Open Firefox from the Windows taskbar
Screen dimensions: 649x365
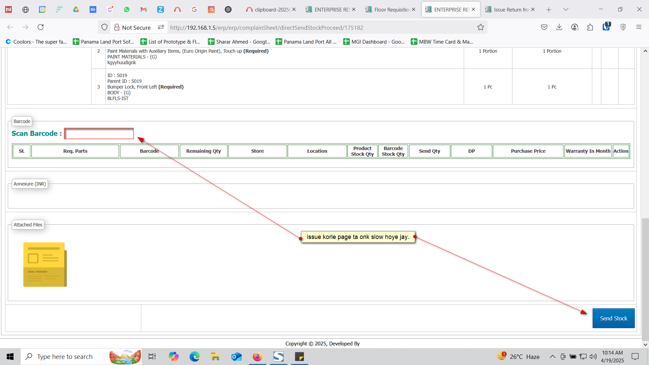257,357
